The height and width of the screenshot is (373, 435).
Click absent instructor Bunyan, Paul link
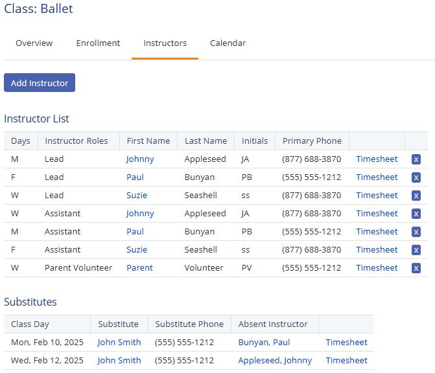pos(264,342)
